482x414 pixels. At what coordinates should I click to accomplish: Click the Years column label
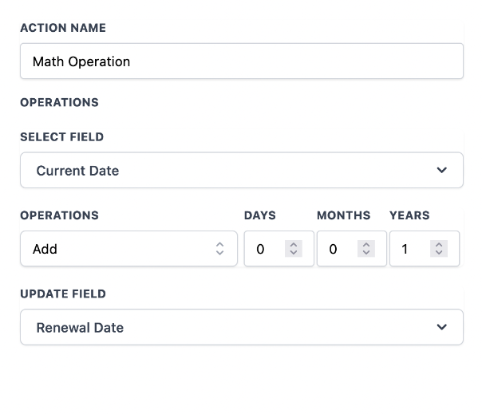point(409,215)
